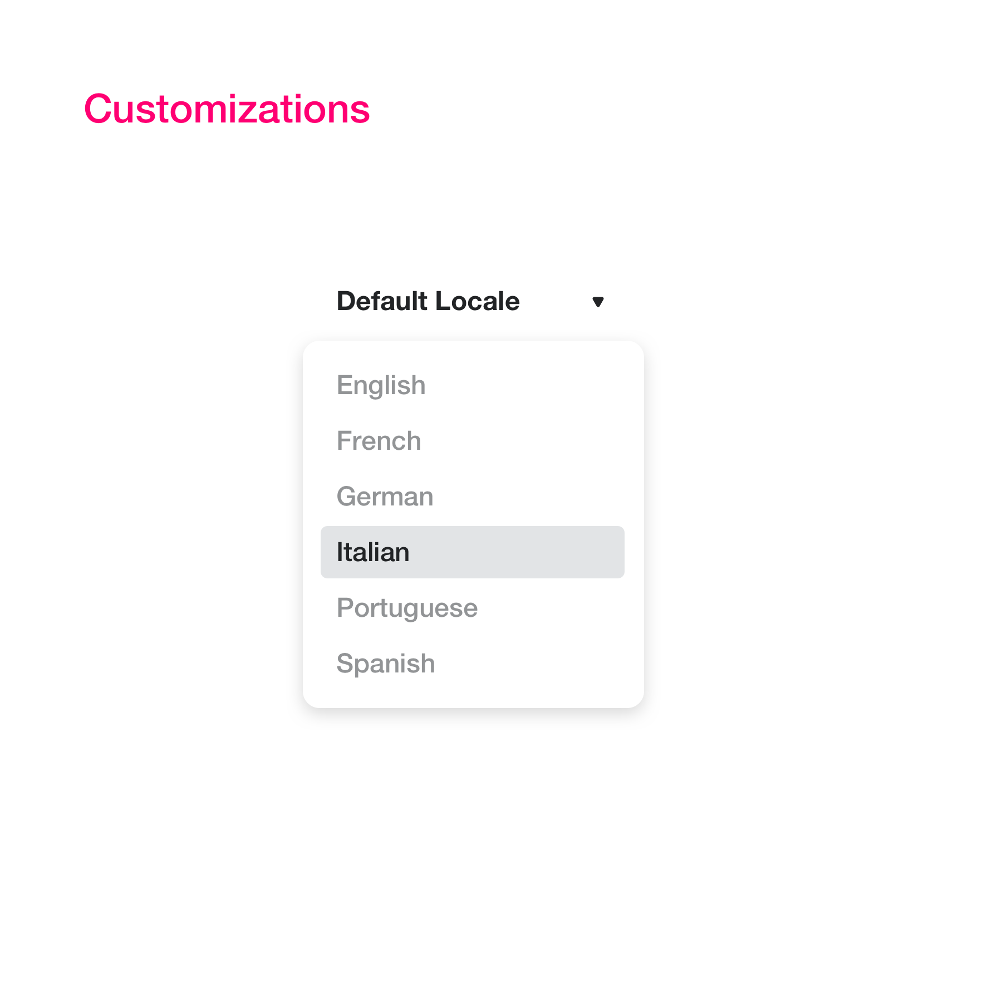
Task: Click the black downward triangle icon
Action: coord(598,302)
